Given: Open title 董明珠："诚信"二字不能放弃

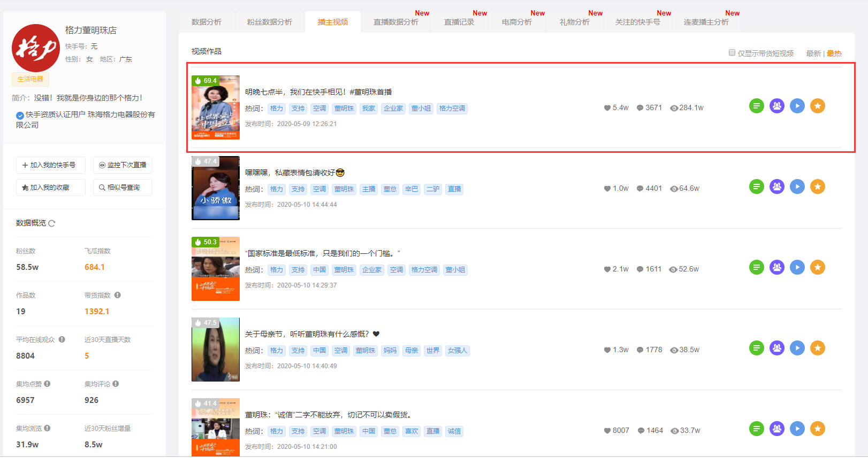Looking at the screenshot, I should point(328,415).
